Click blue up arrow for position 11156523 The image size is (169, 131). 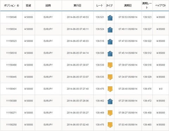click(x=110, y=42)
